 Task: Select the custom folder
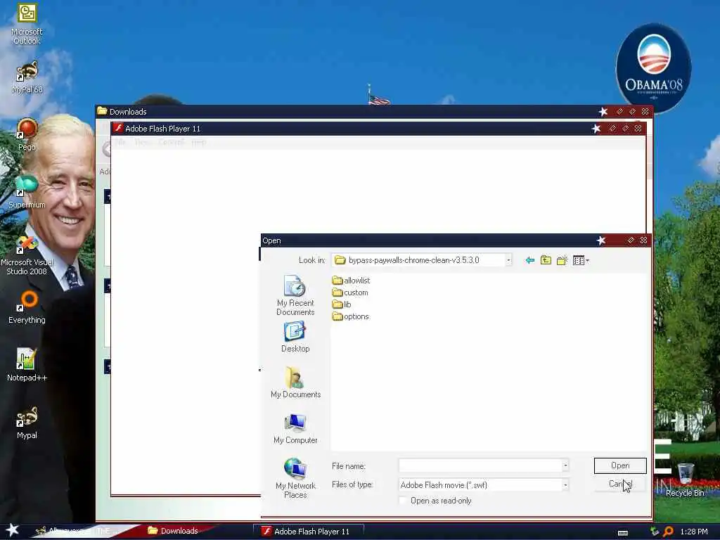350,292
